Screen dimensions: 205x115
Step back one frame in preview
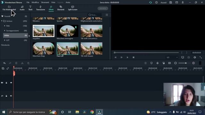point(115,57)
